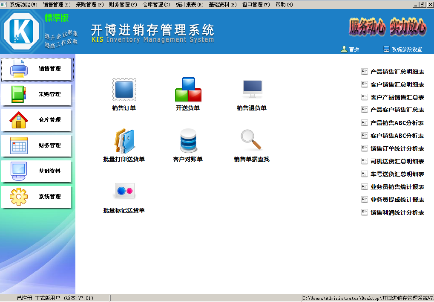Click the computer icon beside 系统参数设置

pos(386,49)
